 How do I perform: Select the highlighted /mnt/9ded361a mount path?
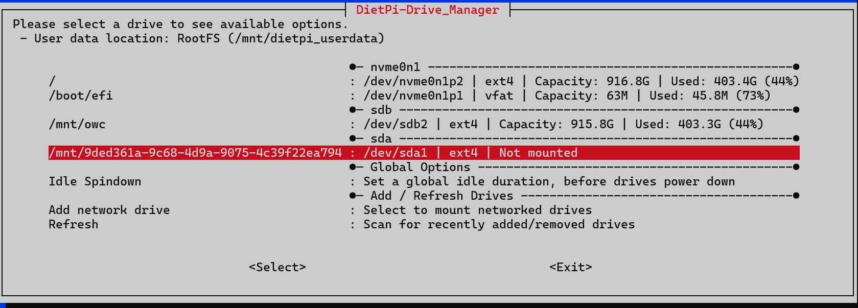click(x=195, y=153)
